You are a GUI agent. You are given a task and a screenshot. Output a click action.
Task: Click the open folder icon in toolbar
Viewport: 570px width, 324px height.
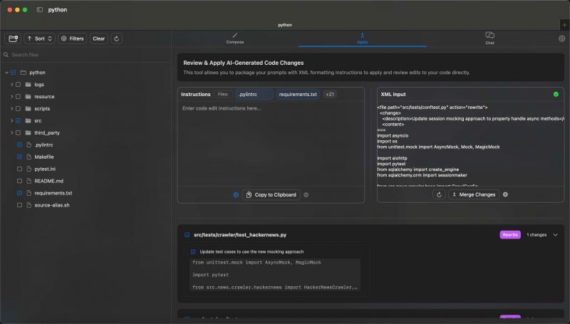point(13,38)
